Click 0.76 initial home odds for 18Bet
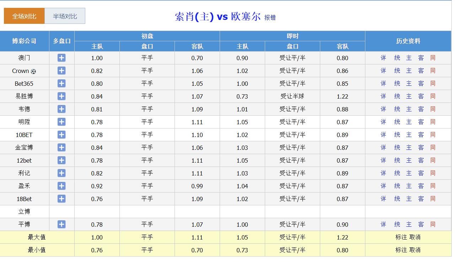Viewport: 456px width, 263px height. point(97,199)
